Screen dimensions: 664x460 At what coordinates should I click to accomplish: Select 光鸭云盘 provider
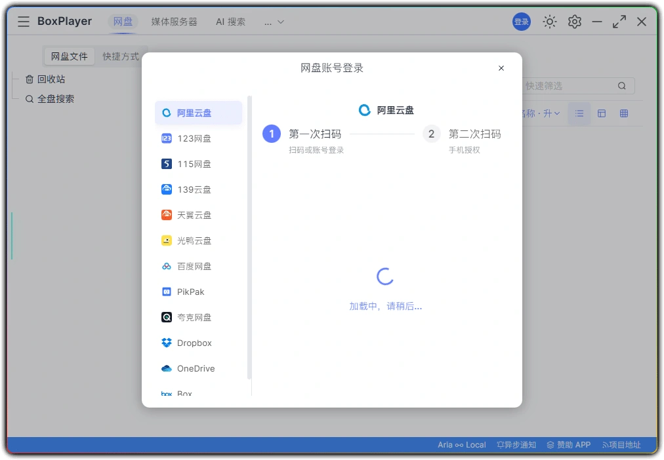click(x=199, y=240)
